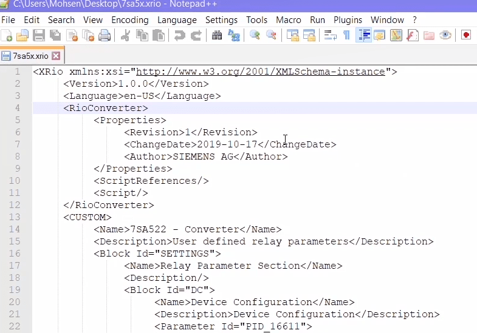Undo the last action from the toolbar
This screenshot has width=477, height=333.
pos(179,36)
